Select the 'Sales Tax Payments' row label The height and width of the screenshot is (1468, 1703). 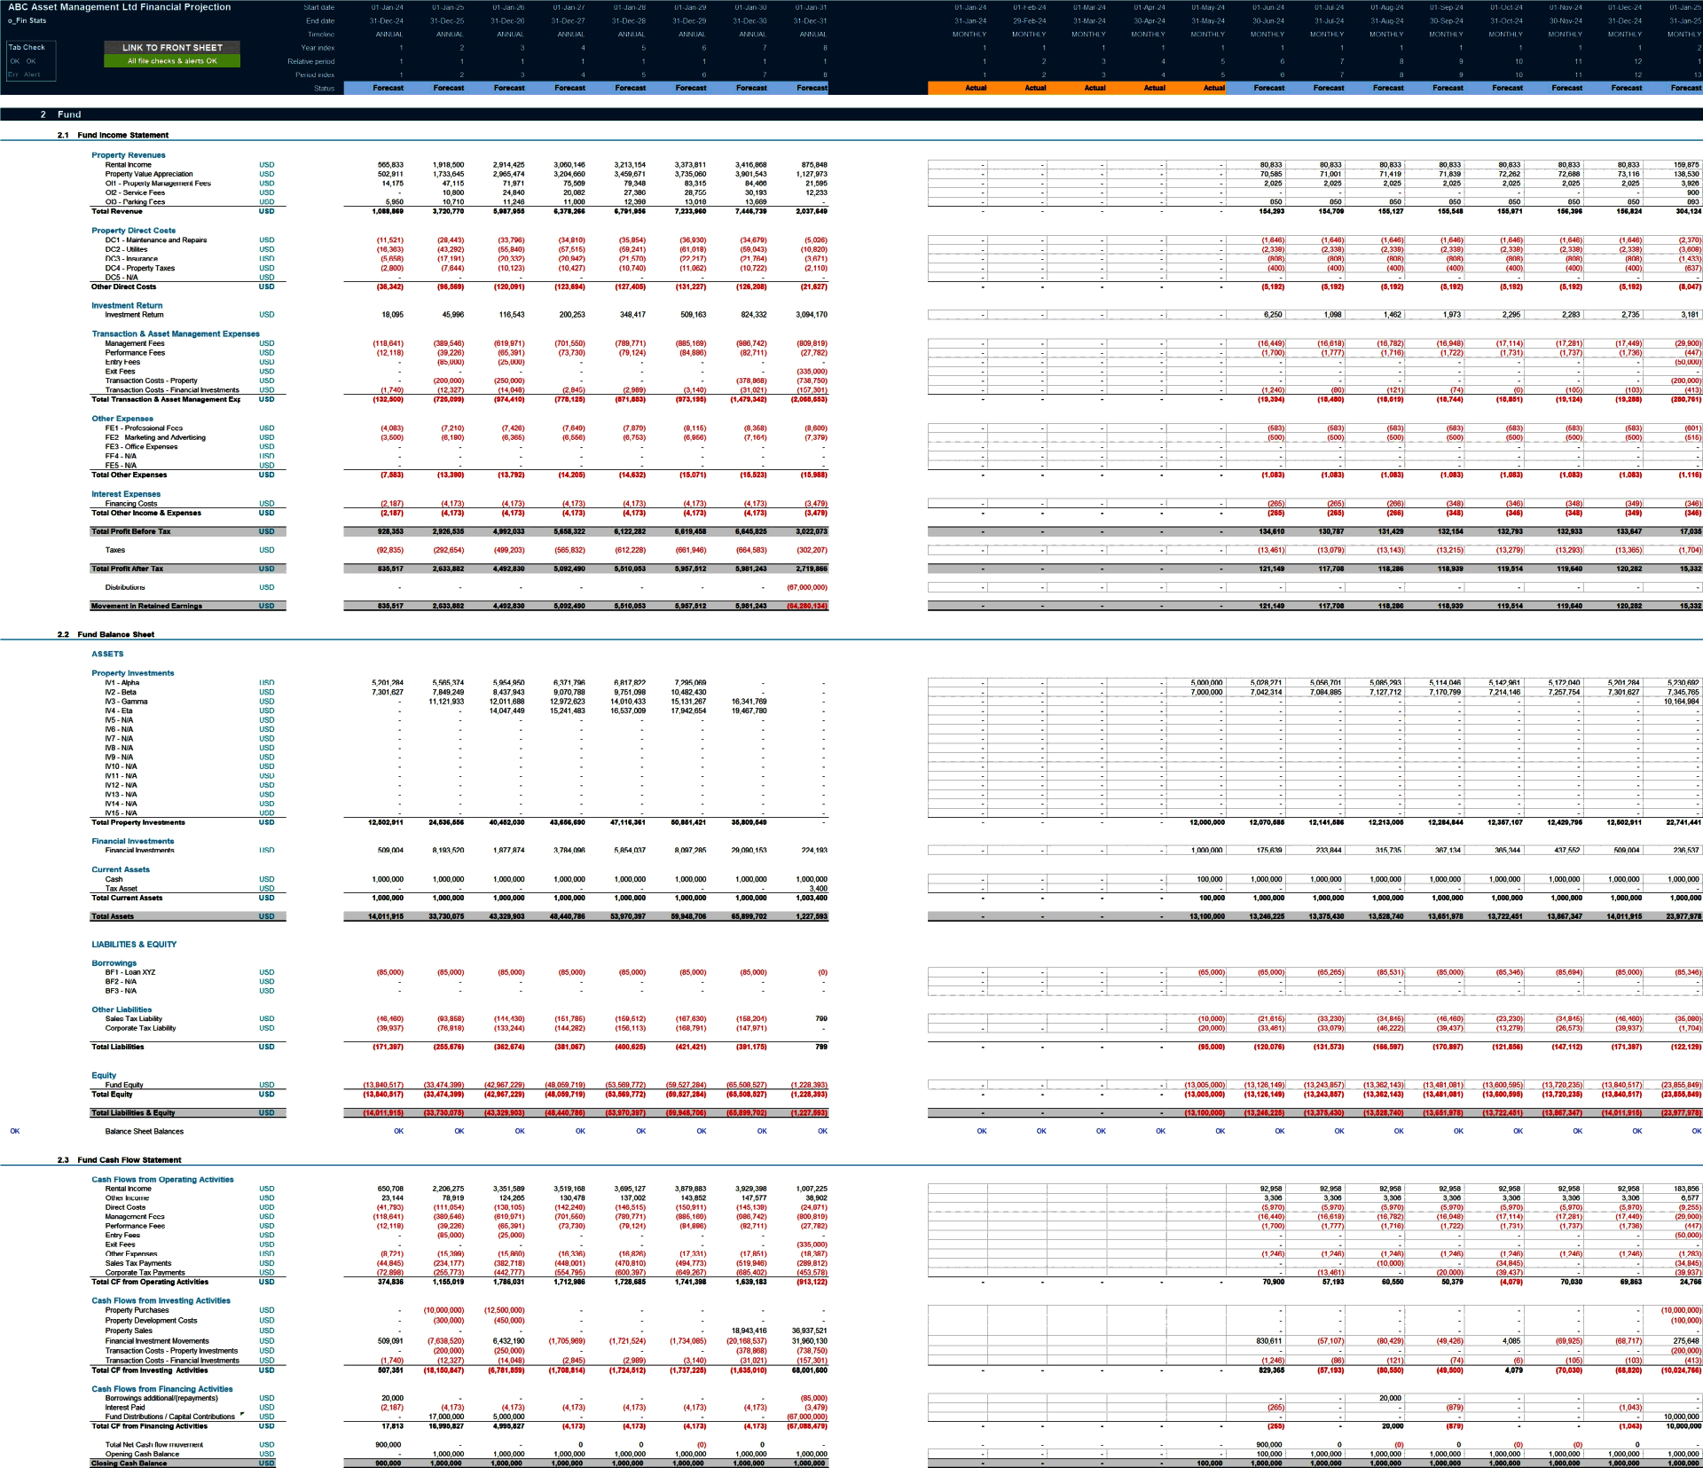click(138, 1263)
